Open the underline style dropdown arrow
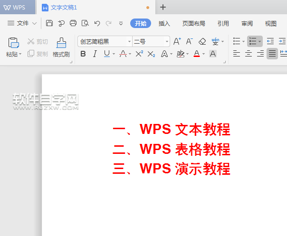The width and height of the screenshot is (287, 236). pos(114,54)
